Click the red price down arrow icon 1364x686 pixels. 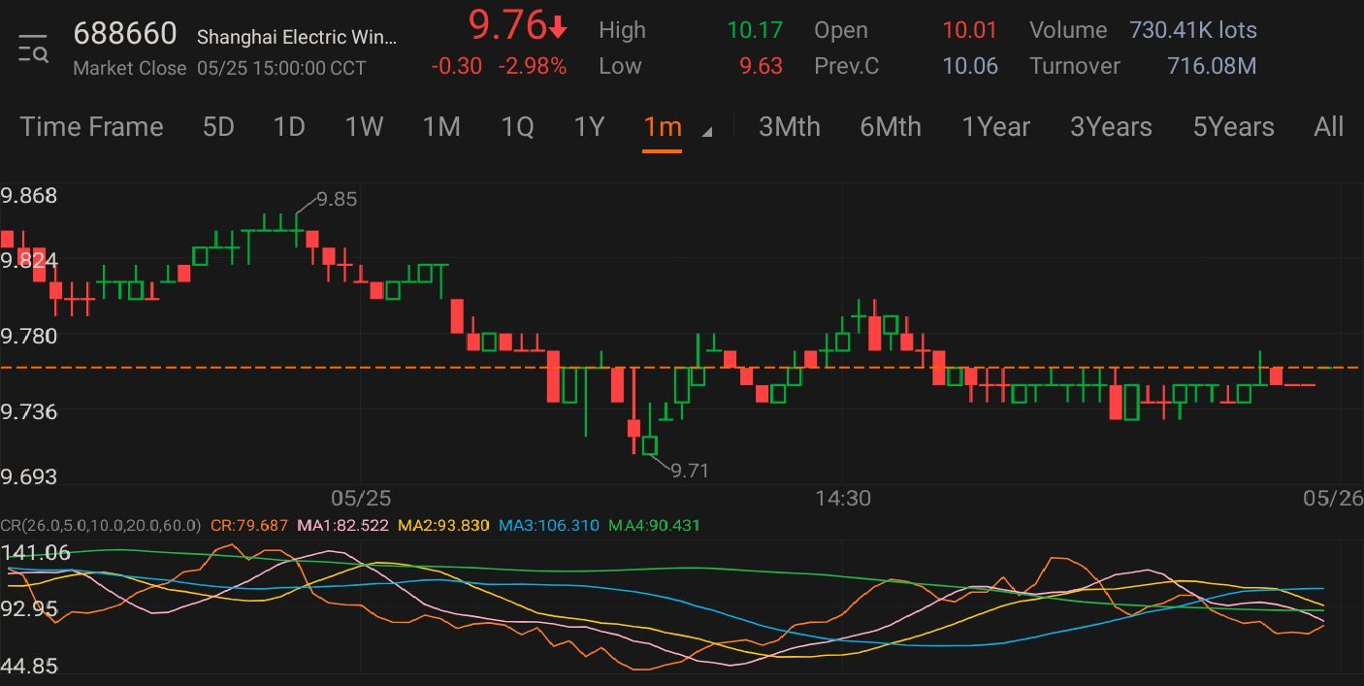pos(558,28)
